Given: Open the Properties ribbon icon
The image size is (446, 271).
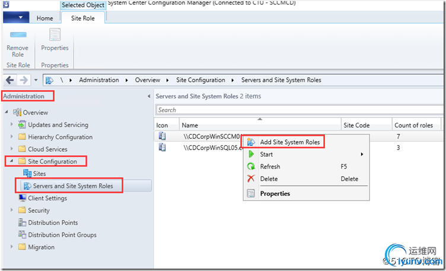Looking at the screenshot, I should pos(55,35).
